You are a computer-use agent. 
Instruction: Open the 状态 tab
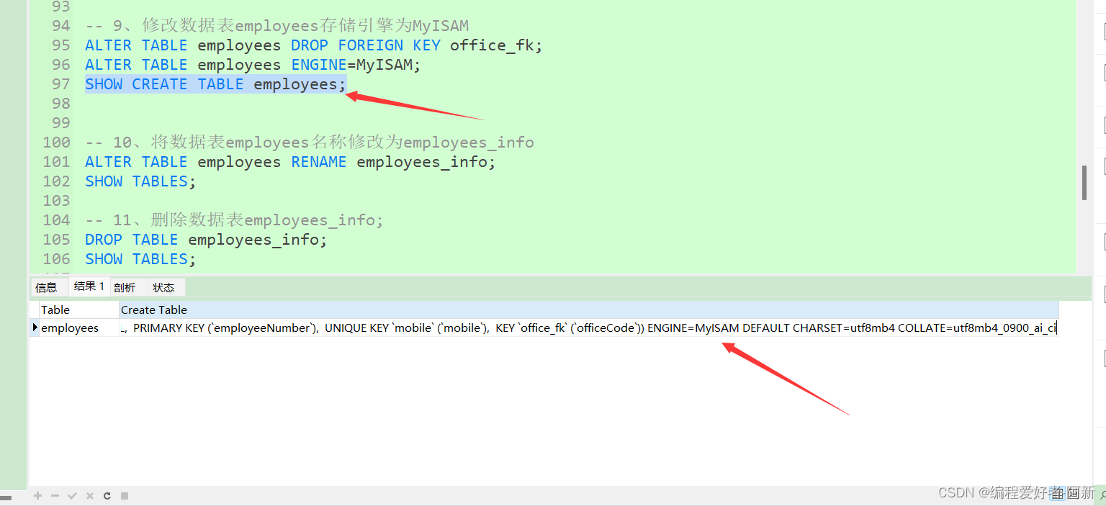tap(165, 286)
